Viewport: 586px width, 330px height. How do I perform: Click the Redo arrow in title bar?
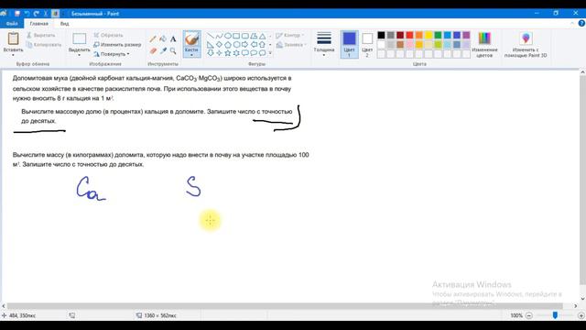point(37,14)
